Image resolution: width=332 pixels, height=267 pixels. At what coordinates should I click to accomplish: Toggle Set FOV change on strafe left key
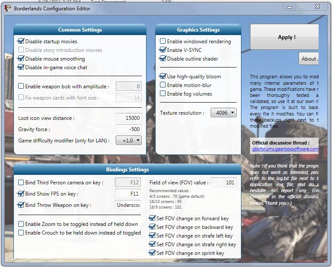coord(152,235)
